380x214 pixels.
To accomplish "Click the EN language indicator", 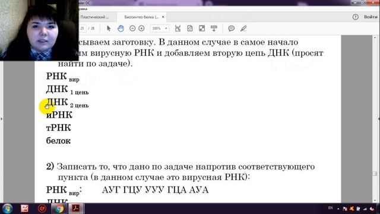I will pos(330,208).
